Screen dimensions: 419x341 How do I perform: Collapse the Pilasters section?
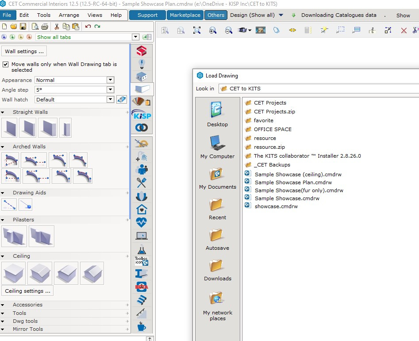tap(2, 220)
